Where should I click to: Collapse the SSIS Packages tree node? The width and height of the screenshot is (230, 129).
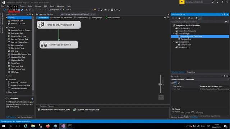coord(173,34)
